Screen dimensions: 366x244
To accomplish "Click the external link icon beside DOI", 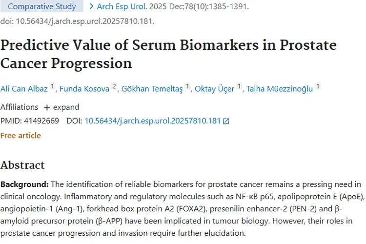I will 225,121.
